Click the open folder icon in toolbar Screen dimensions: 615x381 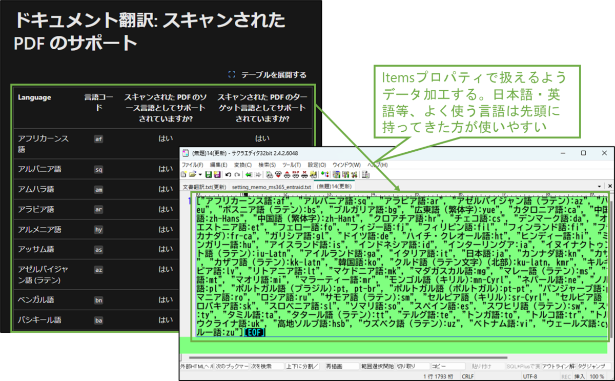click(192, 174)
